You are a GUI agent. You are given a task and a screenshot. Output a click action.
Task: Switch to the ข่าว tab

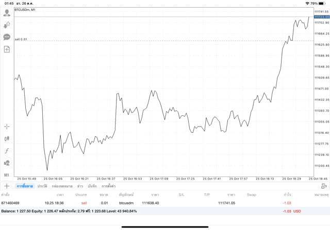pos(80,186)
